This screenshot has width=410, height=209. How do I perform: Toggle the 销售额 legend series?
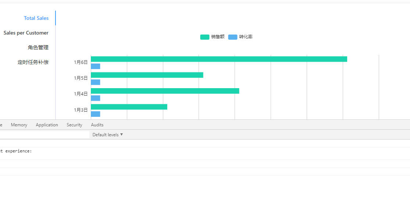[212, 37]
